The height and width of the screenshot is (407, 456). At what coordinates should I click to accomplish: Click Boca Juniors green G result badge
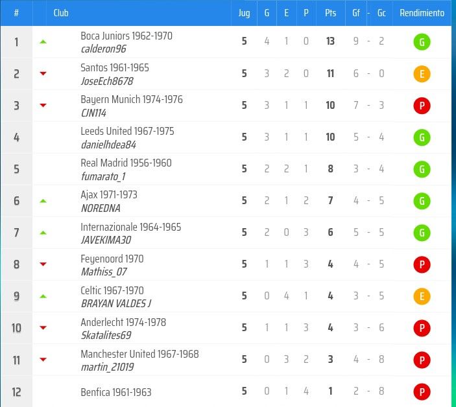422,42
